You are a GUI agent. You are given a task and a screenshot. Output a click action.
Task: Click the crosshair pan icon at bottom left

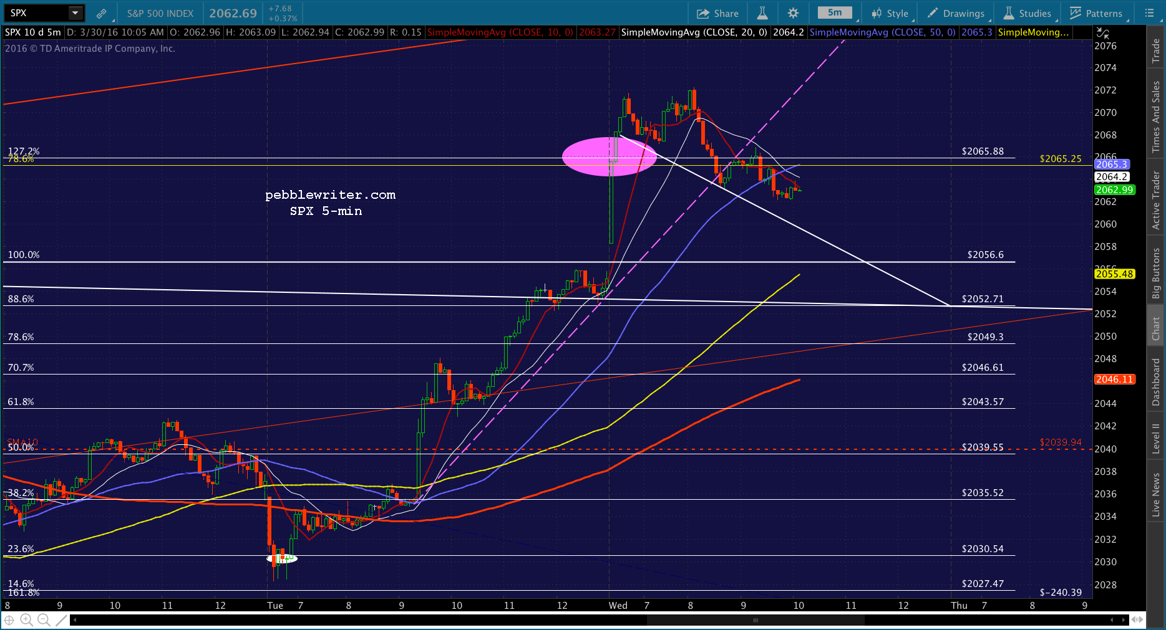(x=9, y=620)
